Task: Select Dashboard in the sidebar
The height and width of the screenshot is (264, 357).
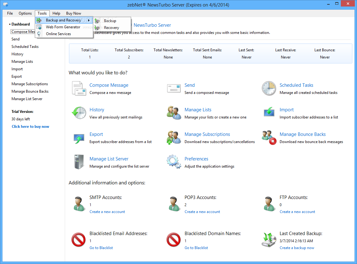Action: point(21,24)
